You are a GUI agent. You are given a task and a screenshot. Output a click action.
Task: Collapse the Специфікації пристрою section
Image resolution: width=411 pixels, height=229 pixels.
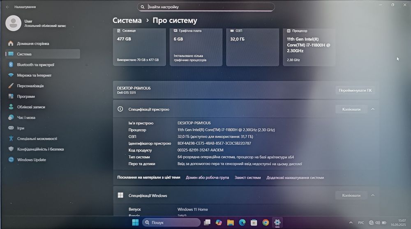click(373, 110)
